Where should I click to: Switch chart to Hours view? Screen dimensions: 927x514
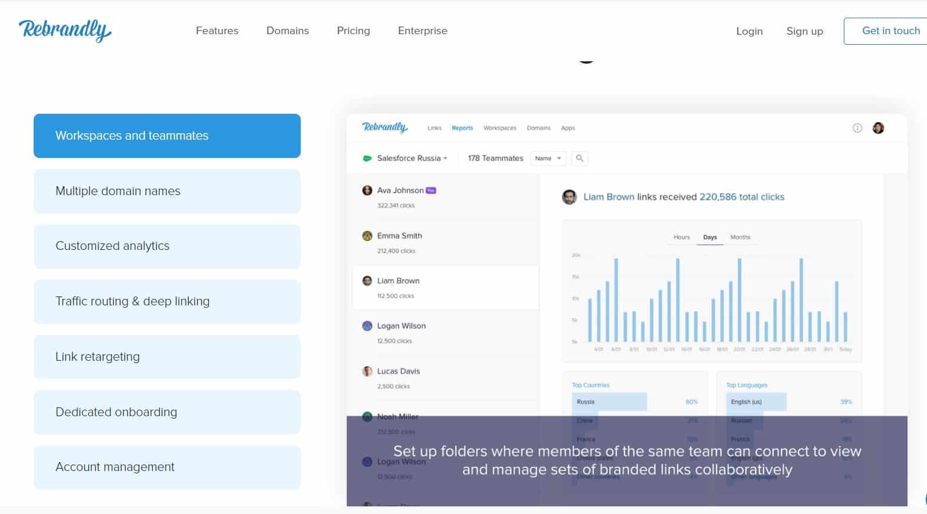click(682, 237)
